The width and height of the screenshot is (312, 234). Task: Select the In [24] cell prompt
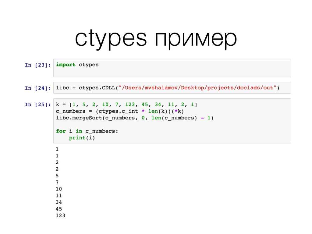click(x=38, y=88)
